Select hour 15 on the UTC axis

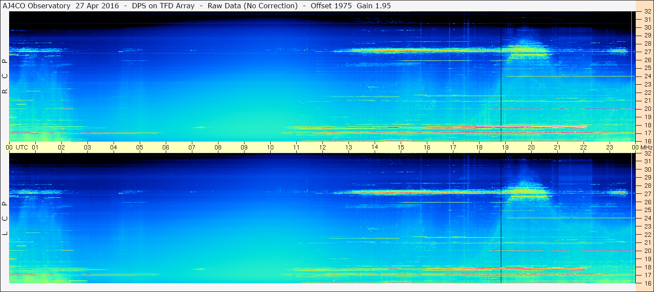click(401, 147)
